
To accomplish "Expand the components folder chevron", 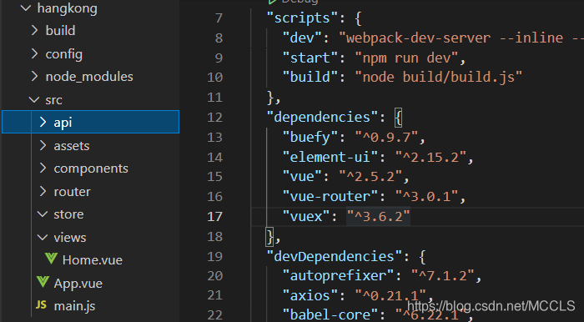I will (43, 169).
